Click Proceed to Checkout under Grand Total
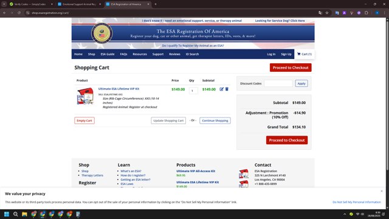 click(287, 140)
